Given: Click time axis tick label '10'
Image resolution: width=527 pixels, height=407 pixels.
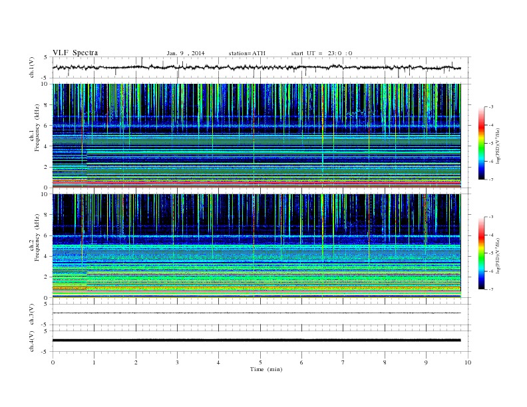Looking at the screenshot, I should pos(468,362).
